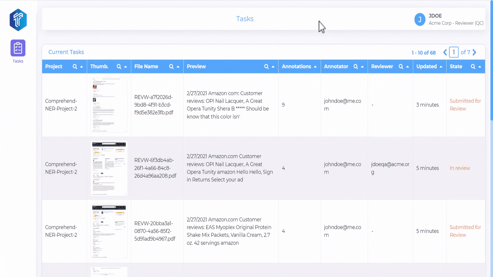Image resolution: width=493 pixels, height=277 pixels.
Task: Go to next page arrow
Action: 475,52
